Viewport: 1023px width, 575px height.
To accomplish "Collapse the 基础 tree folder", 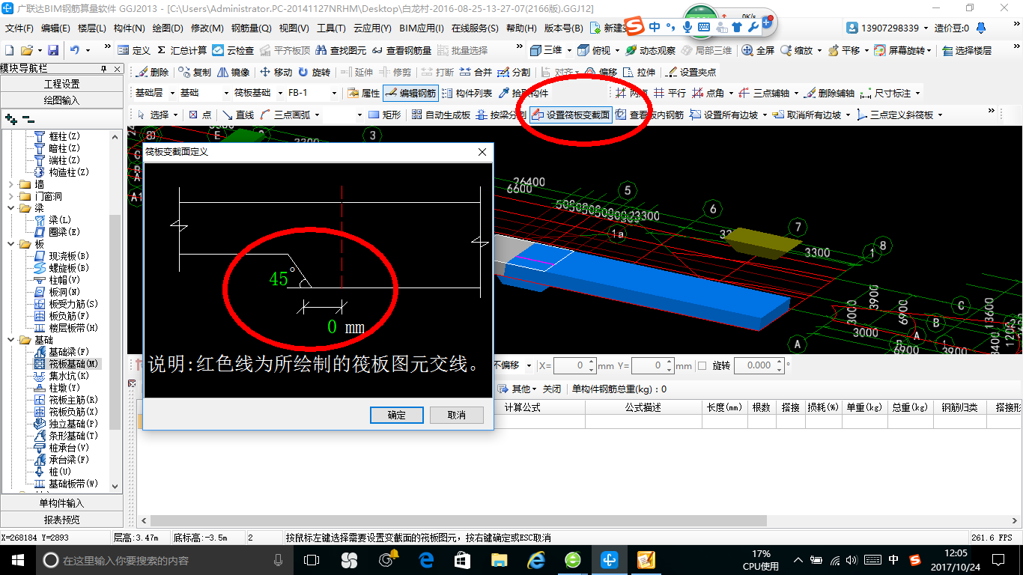I will pos(10,340).
